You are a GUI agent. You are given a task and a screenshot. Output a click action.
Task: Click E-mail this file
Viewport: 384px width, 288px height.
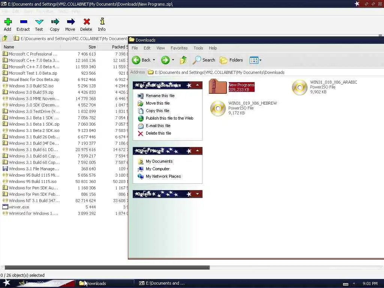coord(158,126)
